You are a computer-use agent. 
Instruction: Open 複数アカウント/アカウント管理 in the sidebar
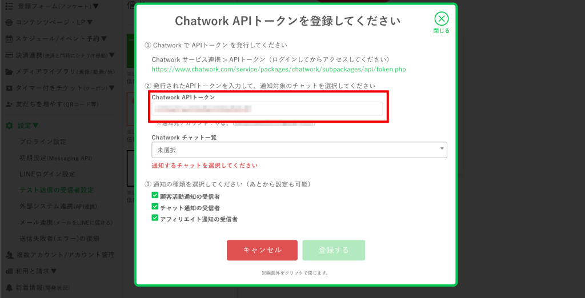[x=65, y=255]
